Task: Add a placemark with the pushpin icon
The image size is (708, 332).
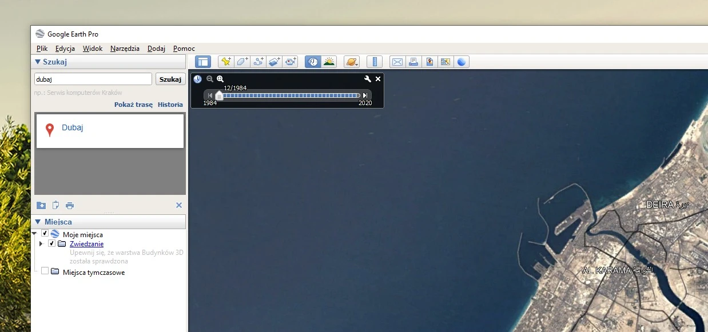Action: coord(226,62)
